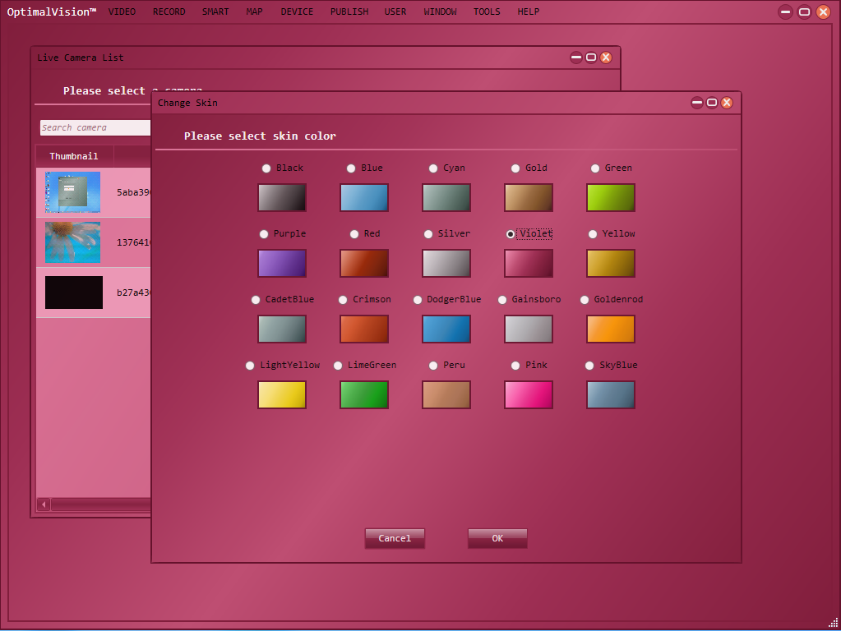Select the Black skin radio button
The height and width of the screenshot is (631, 841).
point(266,168)
